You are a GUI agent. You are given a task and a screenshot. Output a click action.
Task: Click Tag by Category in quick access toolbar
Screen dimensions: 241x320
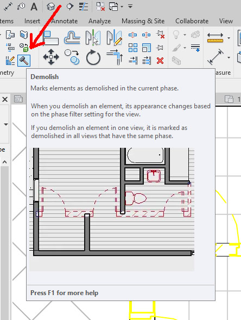tap(21, 6)
